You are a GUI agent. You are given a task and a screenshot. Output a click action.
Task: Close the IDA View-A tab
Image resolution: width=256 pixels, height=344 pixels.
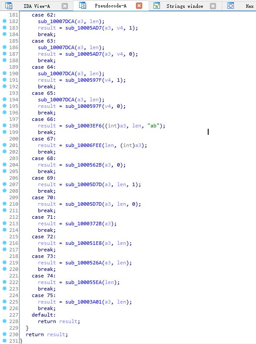[65, 6]
